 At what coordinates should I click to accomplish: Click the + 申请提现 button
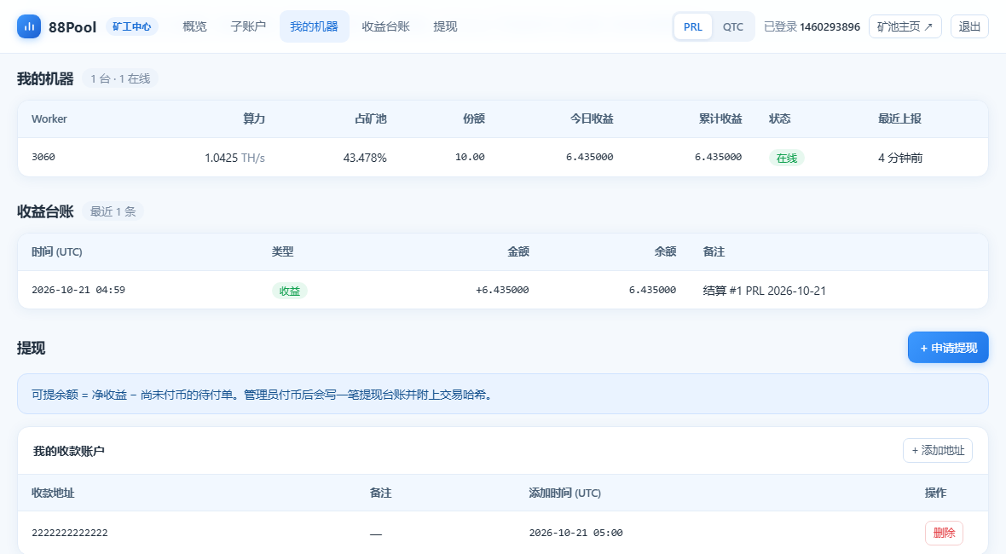[x=948, y=348]
